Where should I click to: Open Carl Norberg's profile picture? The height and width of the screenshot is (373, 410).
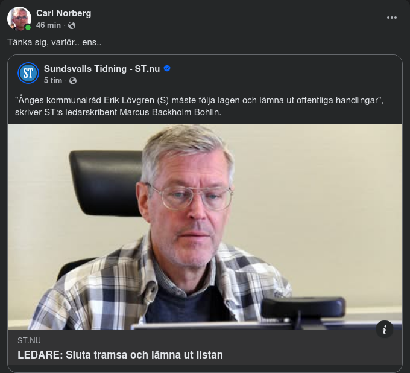coord(19,18)
